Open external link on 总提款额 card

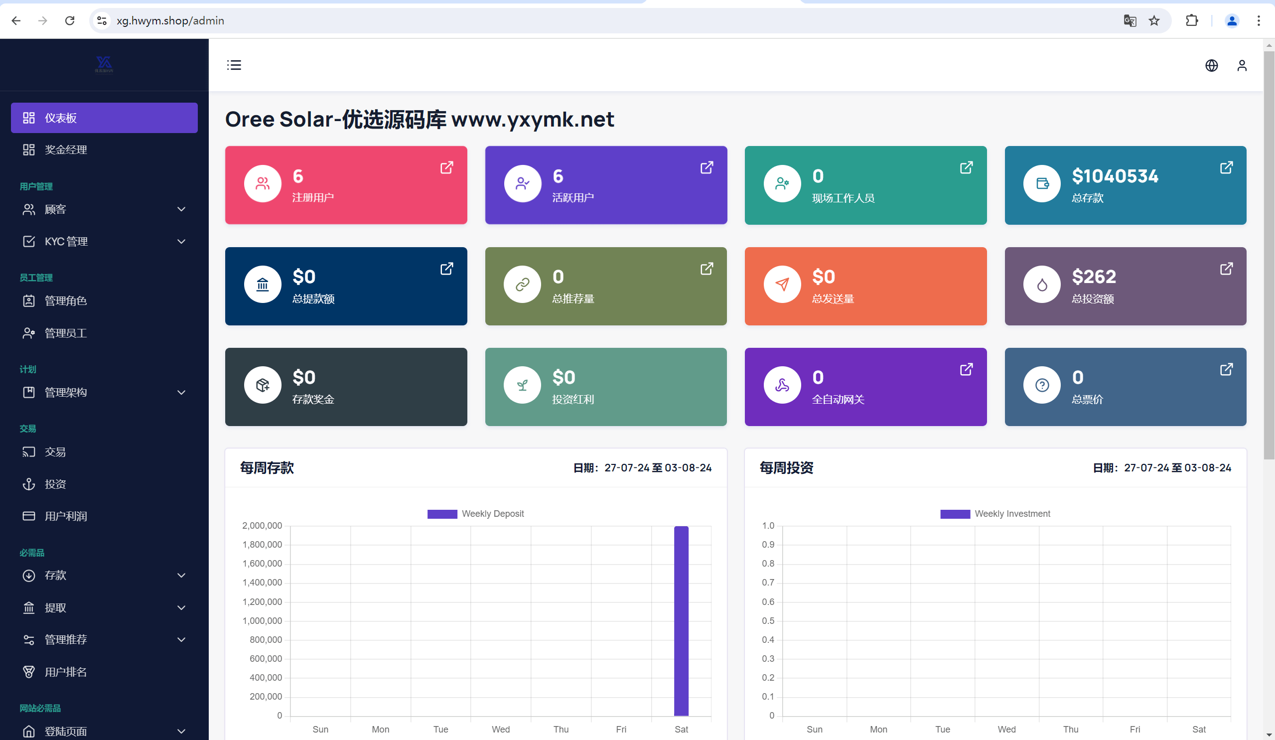[447, 268]
